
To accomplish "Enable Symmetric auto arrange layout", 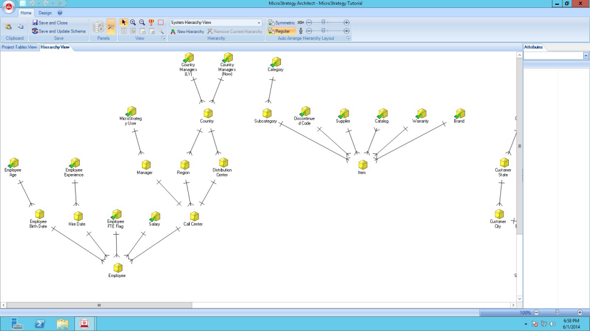I will (281, 23).
